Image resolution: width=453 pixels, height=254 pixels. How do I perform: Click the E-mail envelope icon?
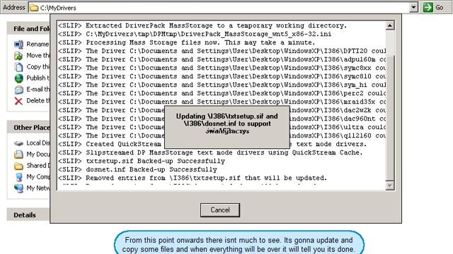pos(18,90)
